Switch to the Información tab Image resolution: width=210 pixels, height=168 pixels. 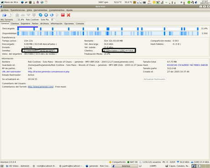pos(57,24)
